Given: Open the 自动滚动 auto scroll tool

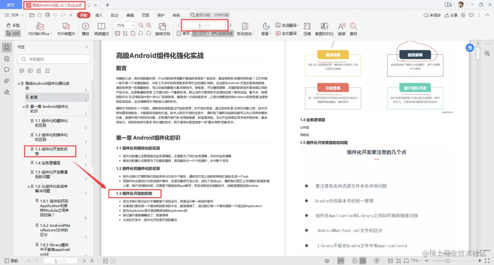Looking at the screenshot, I should (x=245, y=29).
